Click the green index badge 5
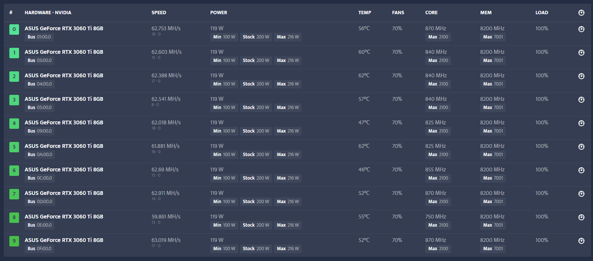The width and height of the screenshot is (593, 261). coord(14,147)
